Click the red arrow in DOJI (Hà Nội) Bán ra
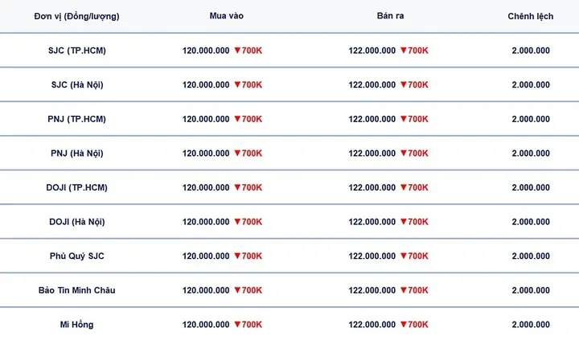 tap(404, 222)
